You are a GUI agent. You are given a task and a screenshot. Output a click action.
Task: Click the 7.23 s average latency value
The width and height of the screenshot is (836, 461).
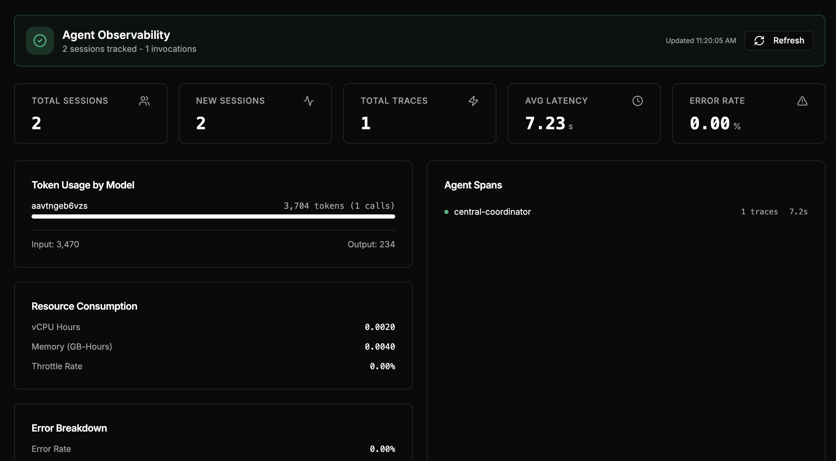(x=548, y=123)
